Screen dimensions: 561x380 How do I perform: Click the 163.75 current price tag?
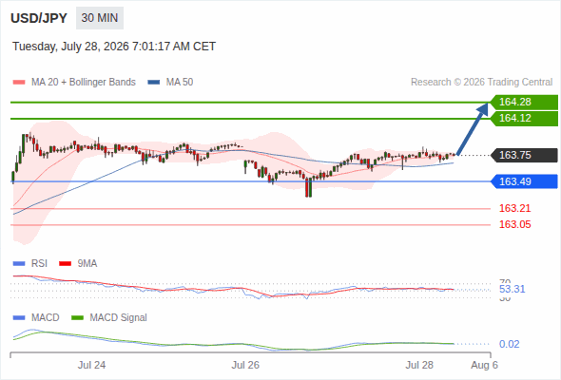(x=524, y=155)
